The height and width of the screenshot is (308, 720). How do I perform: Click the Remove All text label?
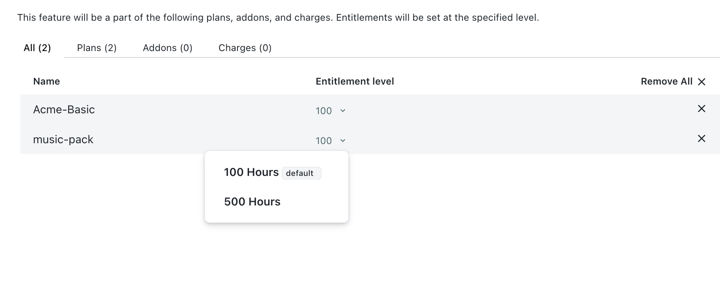[x=666, y=81]
